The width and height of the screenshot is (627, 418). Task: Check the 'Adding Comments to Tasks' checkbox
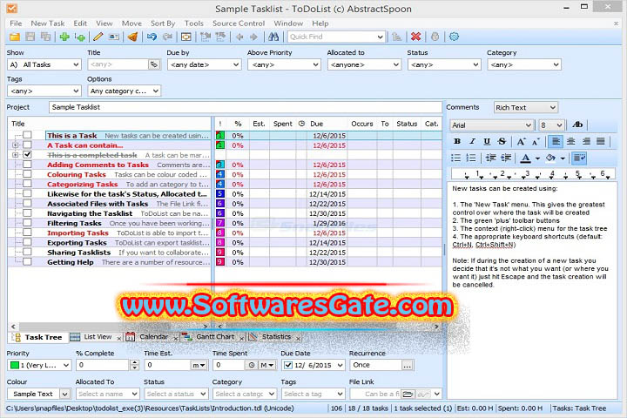pyautogui.click(x=27, y=164)
